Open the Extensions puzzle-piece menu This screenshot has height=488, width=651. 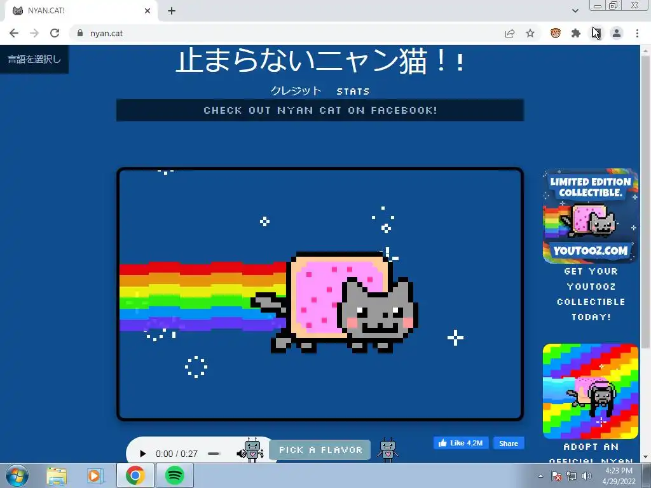[x=576, y=33]
